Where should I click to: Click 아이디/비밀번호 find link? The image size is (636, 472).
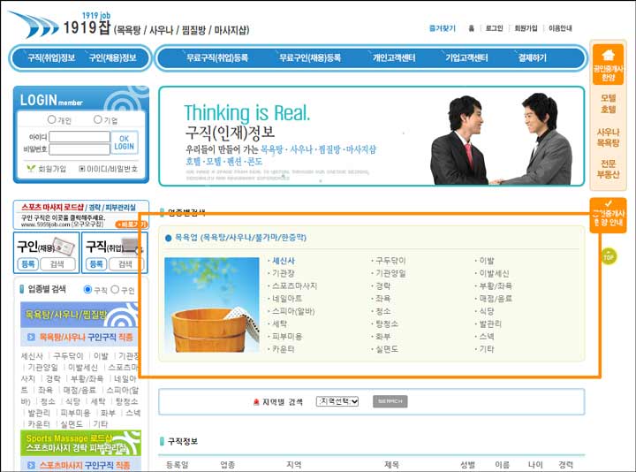[x=109, y=169]
